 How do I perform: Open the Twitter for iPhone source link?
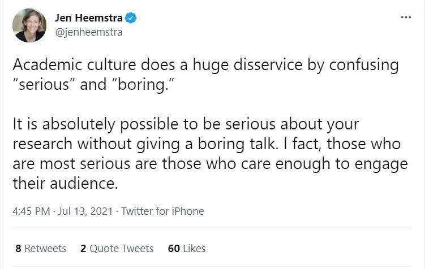pyautogui.click(x=162, y=211)
